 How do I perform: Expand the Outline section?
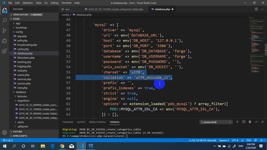(x=34, y=132)
